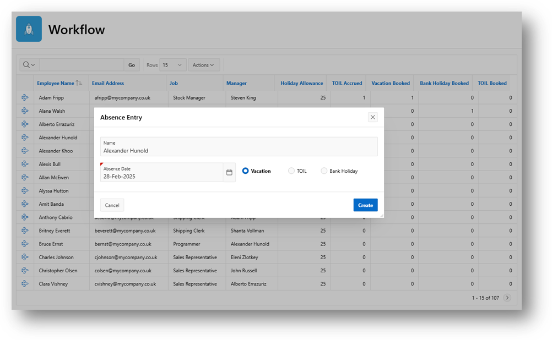Click the Holiday Allowance column header
This screenshot has height=340, width=552.
coord(302,83)
